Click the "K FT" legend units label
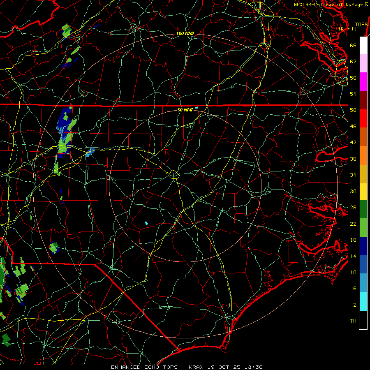The width and height of the screenshot is (370, 370). [x=347, y=28]
